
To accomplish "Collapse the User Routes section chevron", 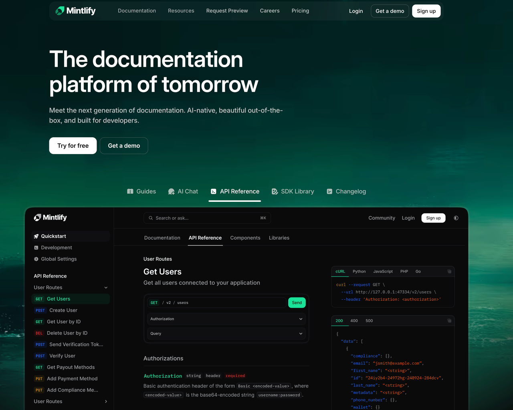I will tap(106, 287).
